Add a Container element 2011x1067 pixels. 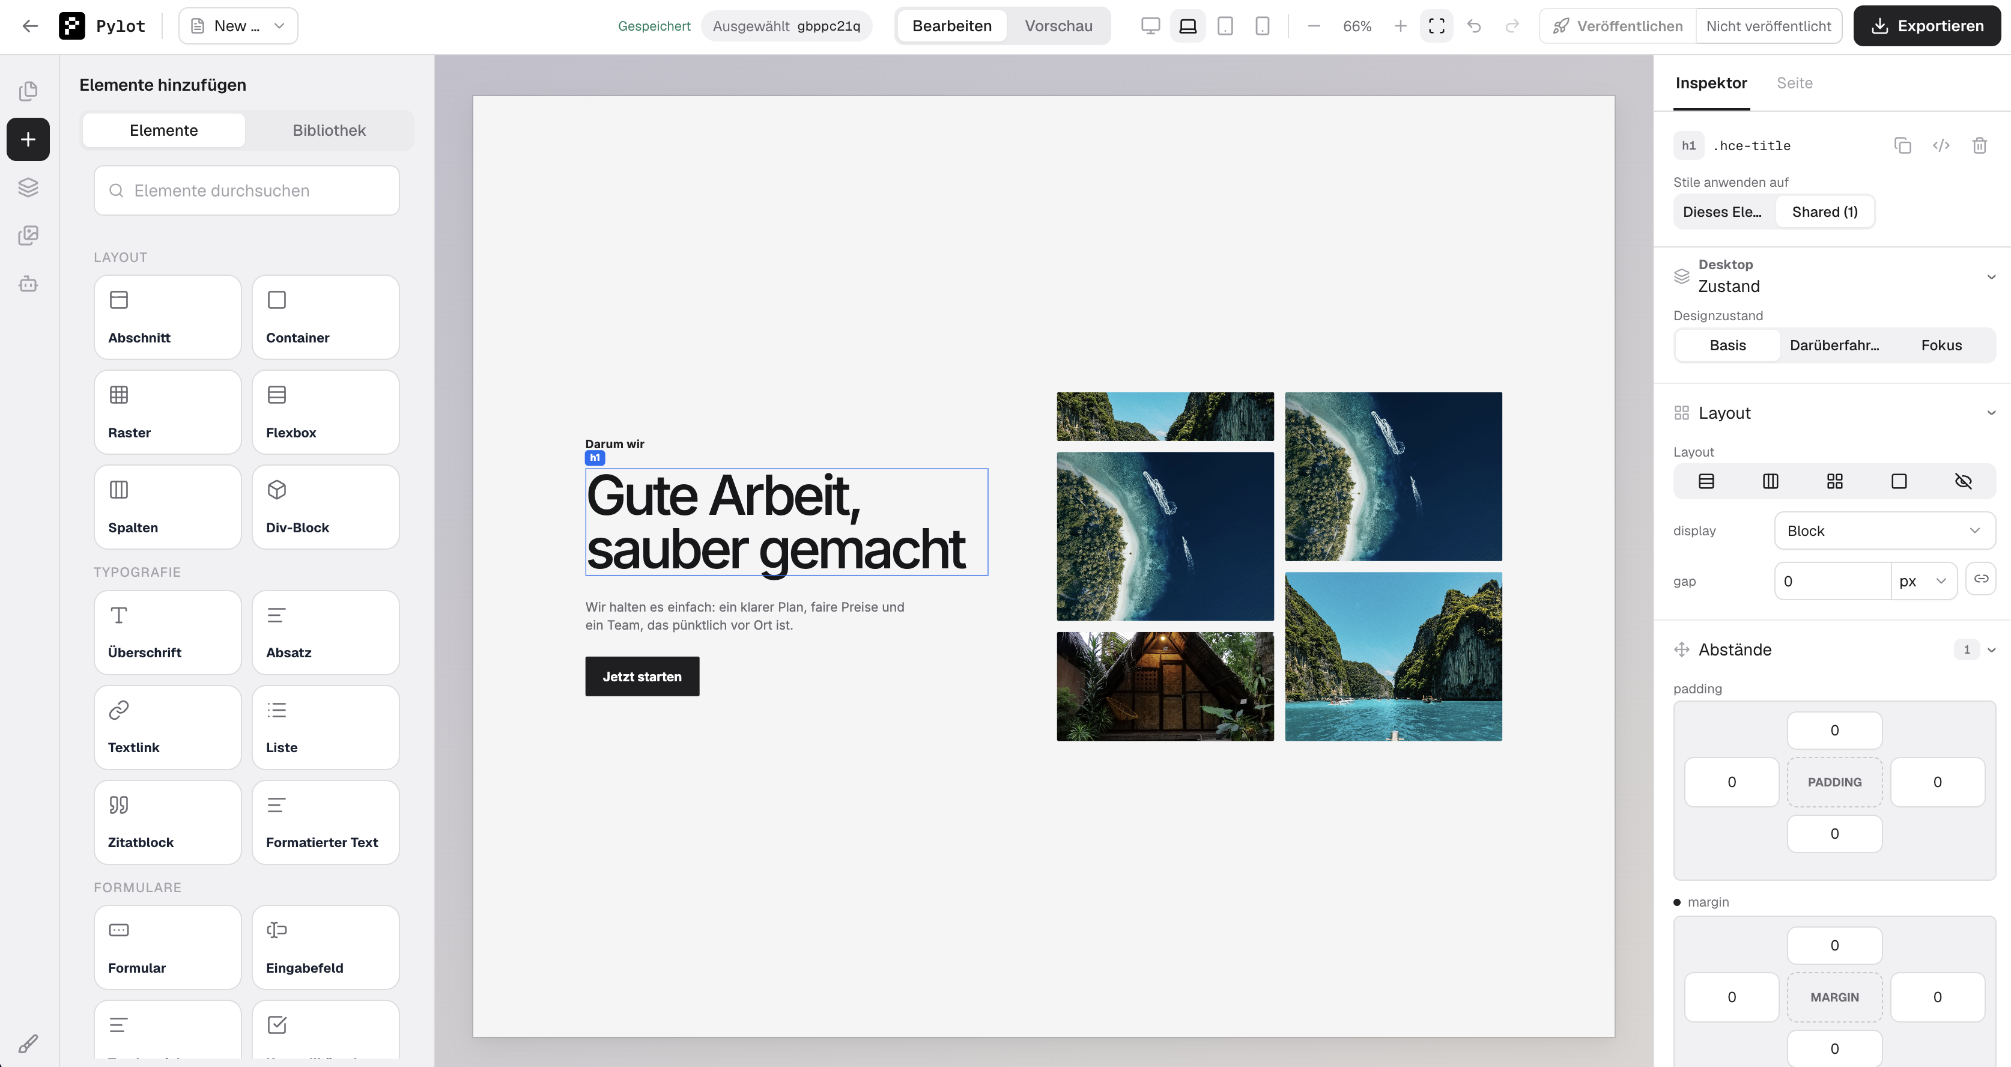tap(326, 317)
